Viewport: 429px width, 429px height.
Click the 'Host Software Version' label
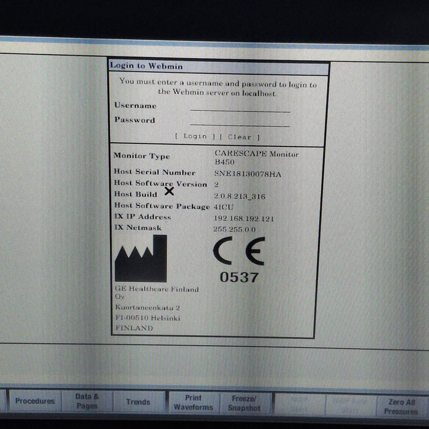(x=161, y=184)
